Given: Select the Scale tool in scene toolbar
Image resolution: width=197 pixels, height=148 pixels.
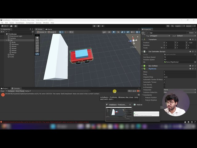Looking at the screenshot, I should point(37,46).
